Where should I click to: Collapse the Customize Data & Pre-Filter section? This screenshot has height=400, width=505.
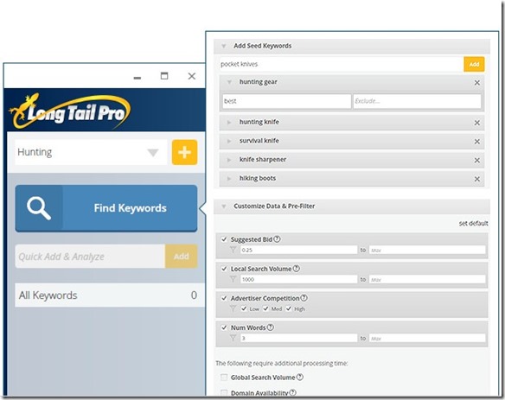224,206
